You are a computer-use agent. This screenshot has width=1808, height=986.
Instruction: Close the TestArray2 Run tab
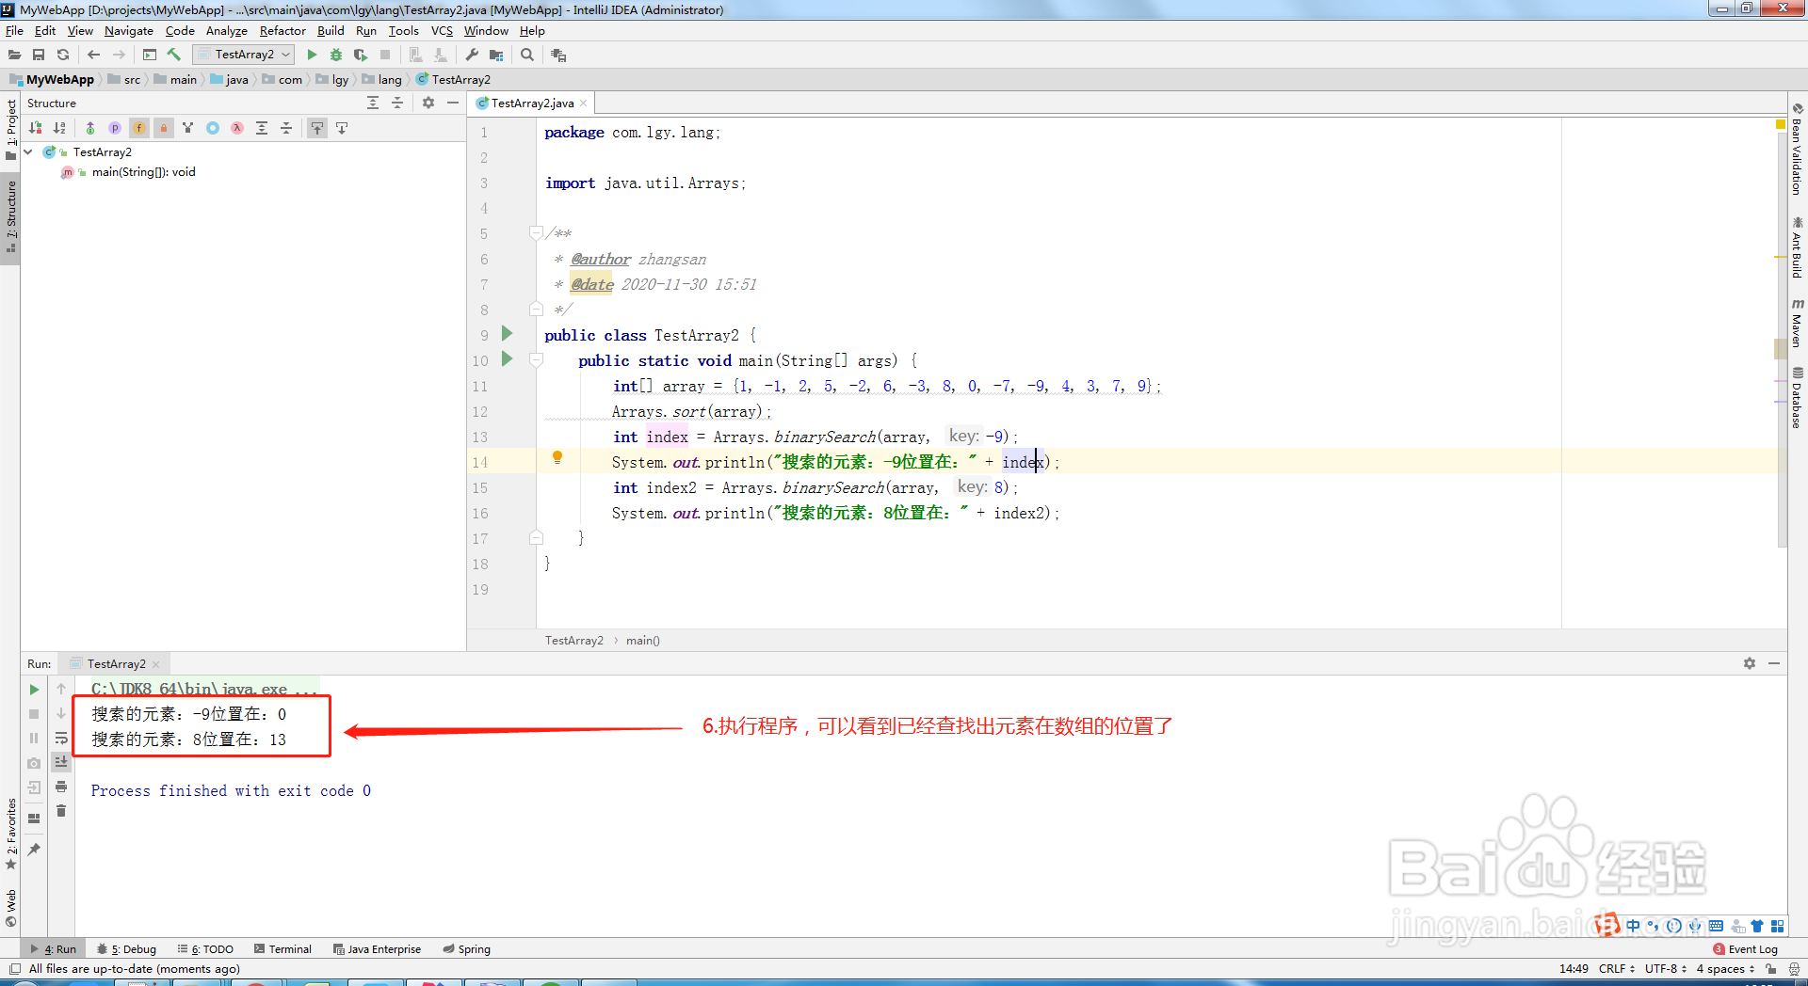click(x=156, y=664)
